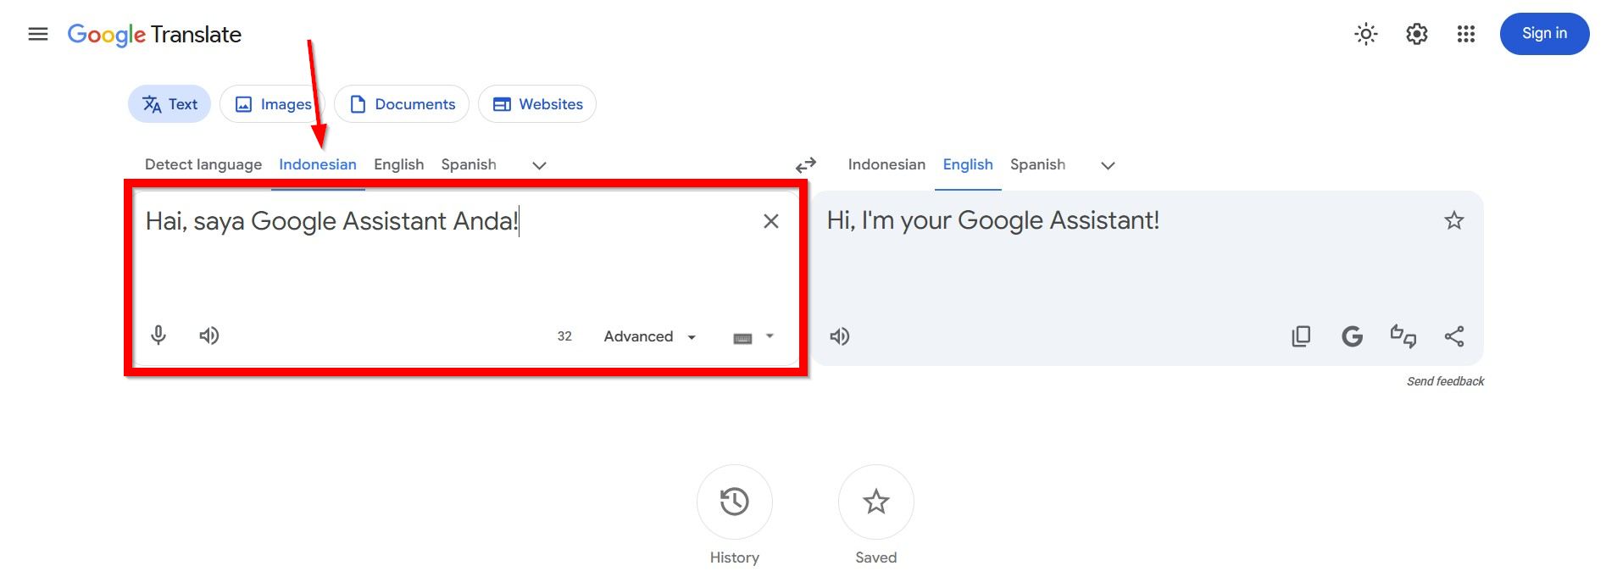Open the main hamburger menu
This screenshot has height=588, width=1606.
(38, 34)
